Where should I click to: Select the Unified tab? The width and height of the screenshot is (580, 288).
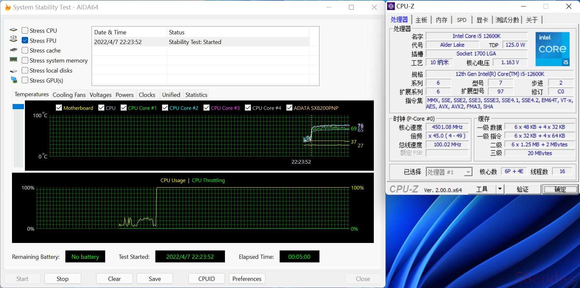pyautogui.click(x=171, y=95)
